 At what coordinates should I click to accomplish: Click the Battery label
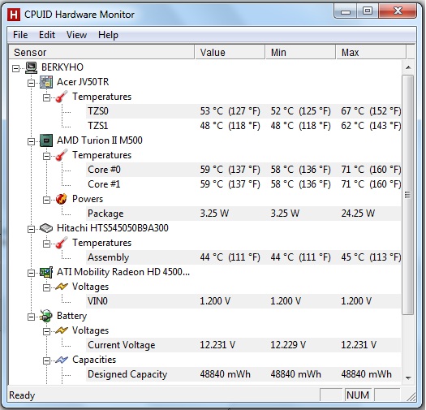[71, 316]
